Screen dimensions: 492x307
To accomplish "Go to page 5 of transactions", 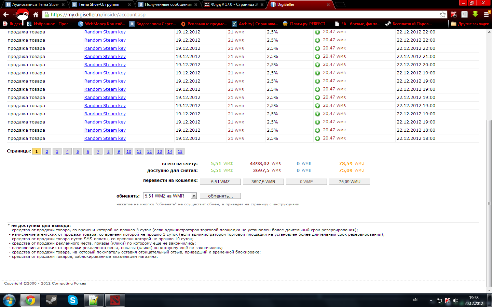I will (78, 151).
